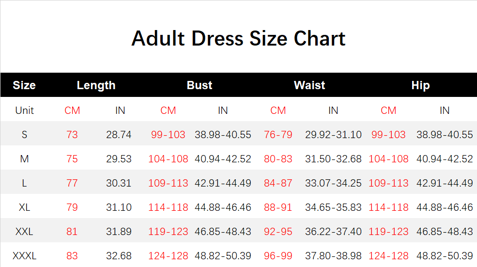The width and height of the screenshot is (477, 267).
Task: Click the Adult Dress Size Chart title
Action: point(238,39)
